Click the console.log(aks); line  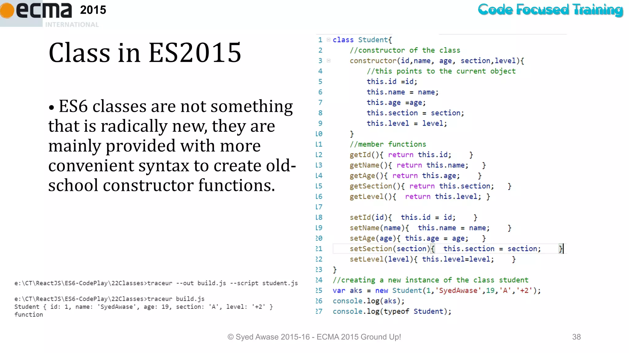369,301
